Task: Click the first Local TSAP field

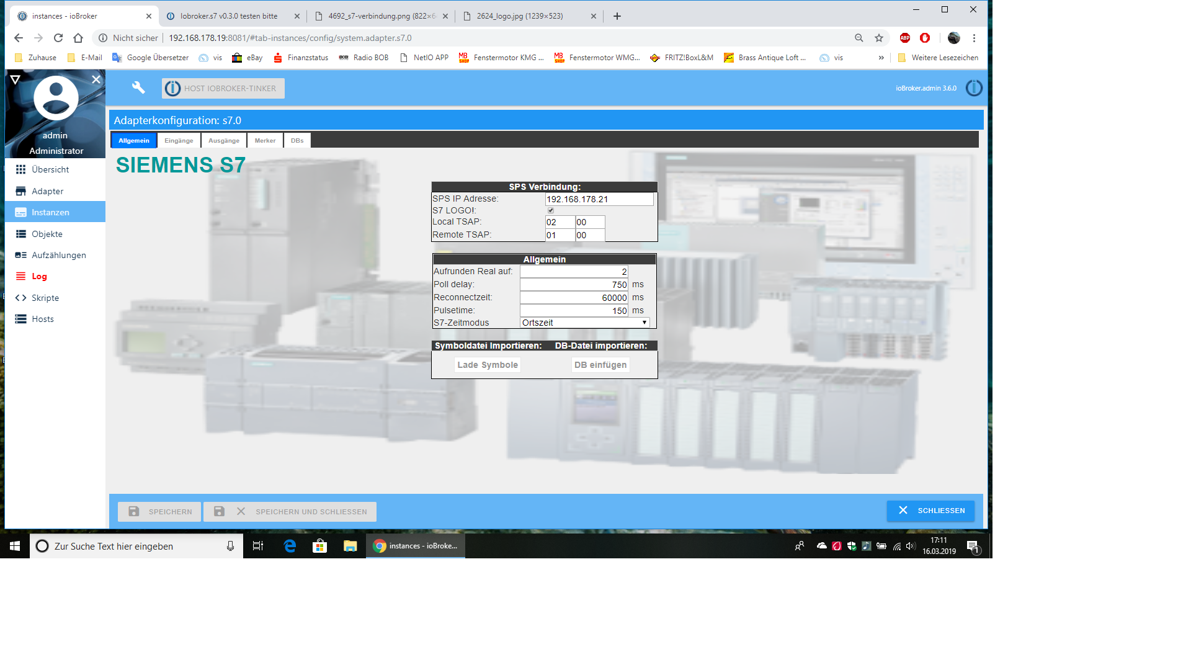Action: (560, 222)
